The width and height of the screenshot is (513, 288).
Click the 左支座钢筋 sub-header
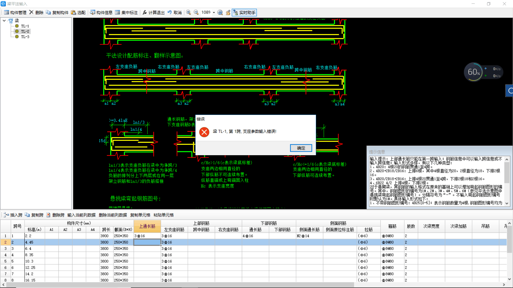[174, 230]
